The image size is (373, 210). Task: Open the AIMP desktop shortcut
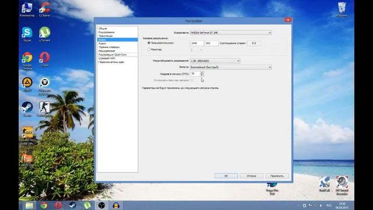coord(27,84)
